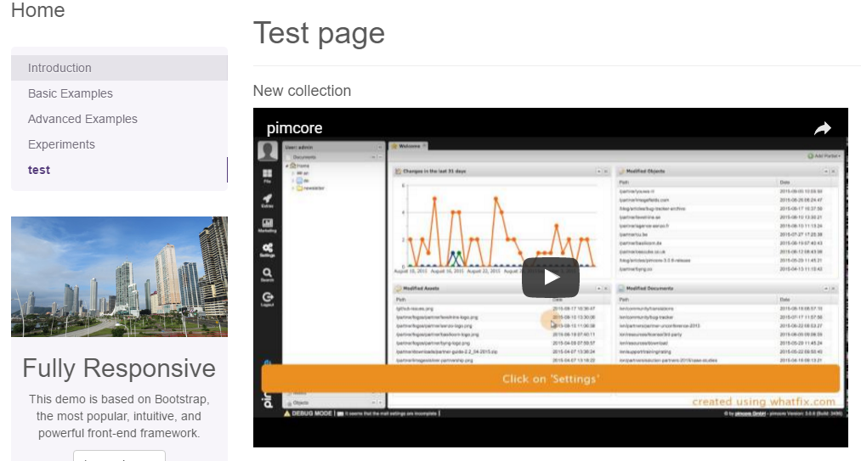Open the Experiments page link

pyautogui.click(x=61, y=144)
